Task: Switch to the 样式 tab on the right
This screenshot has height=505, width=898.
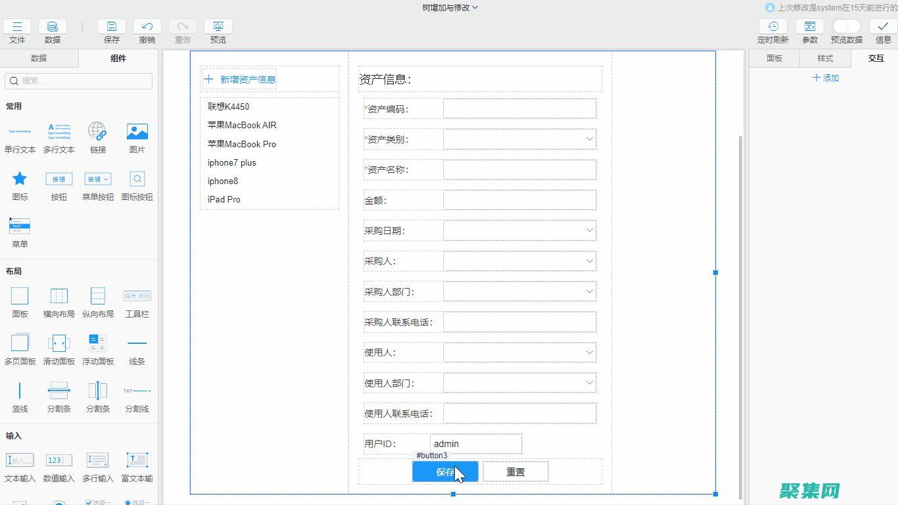Action: coord(824,58)
